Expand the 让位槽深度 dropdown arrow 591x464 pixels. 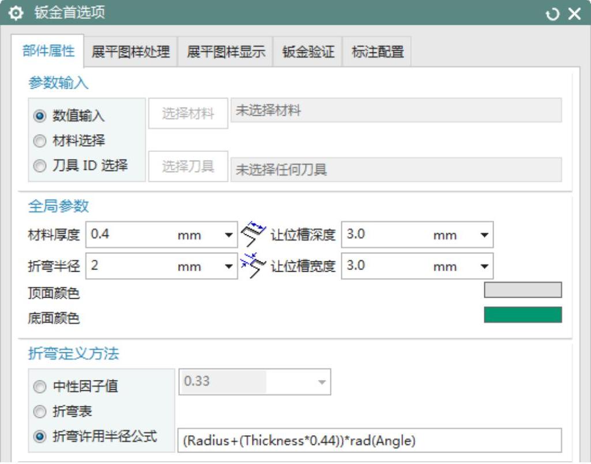(484, 235)
